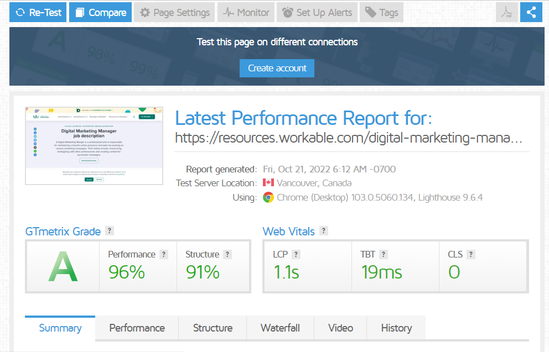Open Set Up Alerts
The image size is (549, 352).
317,12
